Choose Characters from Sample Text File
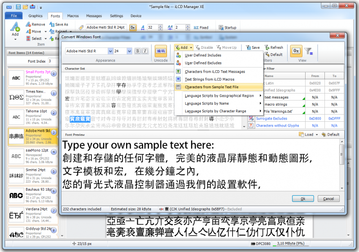The height and width of the screenshot is (252, 359). click(x=219, y=87)
